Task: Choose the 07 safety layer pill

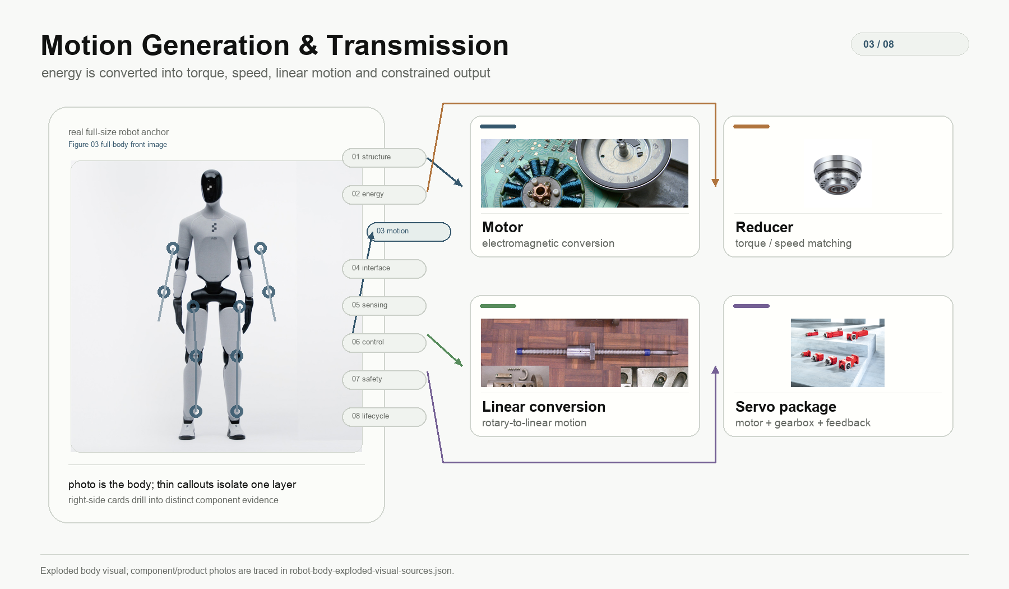Action: click(384, 380)
